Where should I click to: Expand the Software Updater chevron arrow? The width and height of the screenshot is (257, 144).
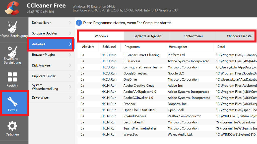[x=70, y=33]
